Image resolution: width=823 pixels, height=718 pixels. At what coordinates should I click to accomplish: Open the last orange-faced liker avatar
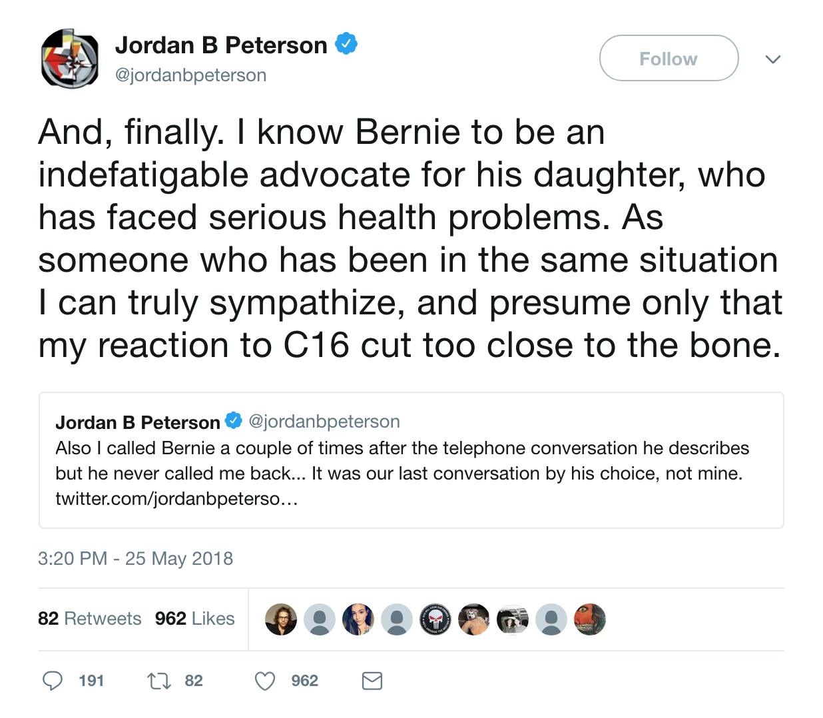590,619
